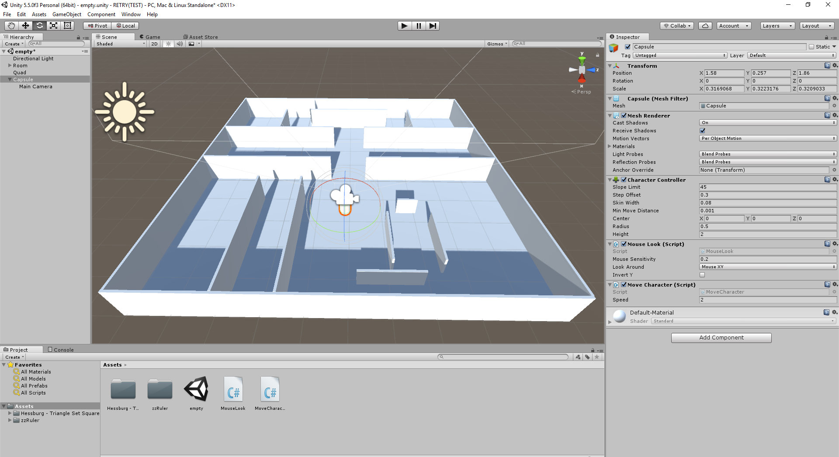The image size is (839, 457).
Task: Open Transform component gear menu
Action: (x=835, y=66)
